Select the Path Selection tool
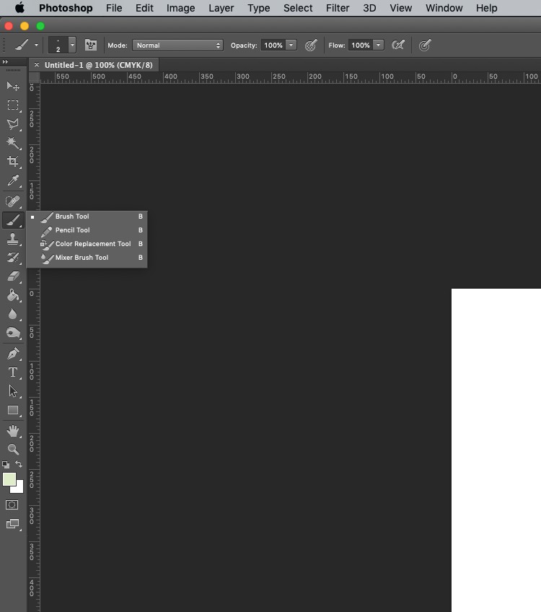This screenshot has height=612, width=541. pyautogui.click(x=13, y=391)
